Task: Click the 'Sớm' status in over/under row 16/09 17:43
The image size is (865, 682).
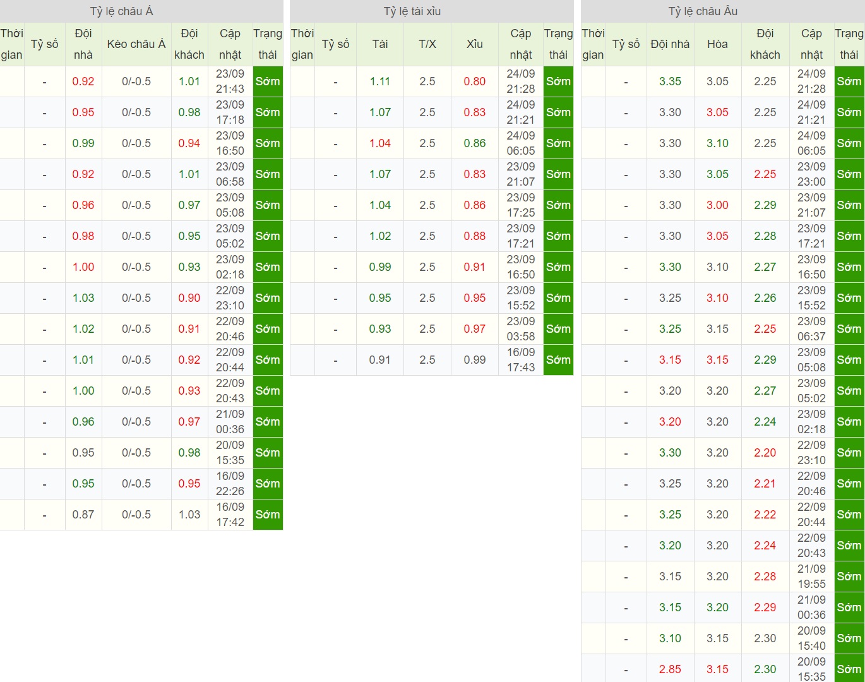Action: [x=559, y=360]
